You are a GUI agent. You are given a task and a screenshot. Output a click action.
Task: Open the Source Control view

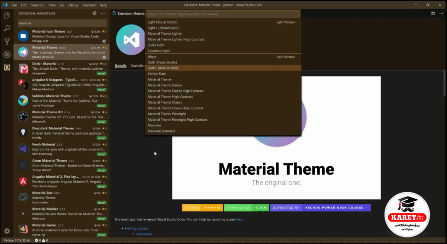tap(7, 41)
